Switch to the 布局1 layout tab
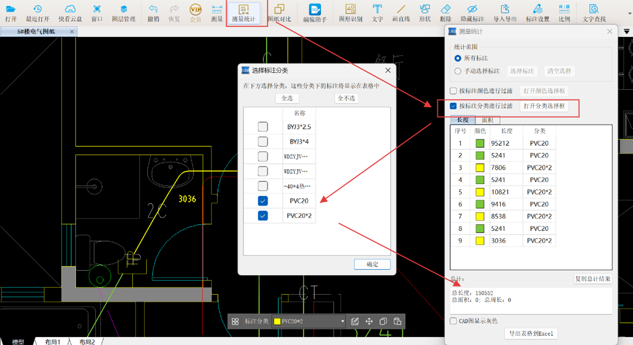Viewport: 633px width, 345px height. (x=52, y=342)
